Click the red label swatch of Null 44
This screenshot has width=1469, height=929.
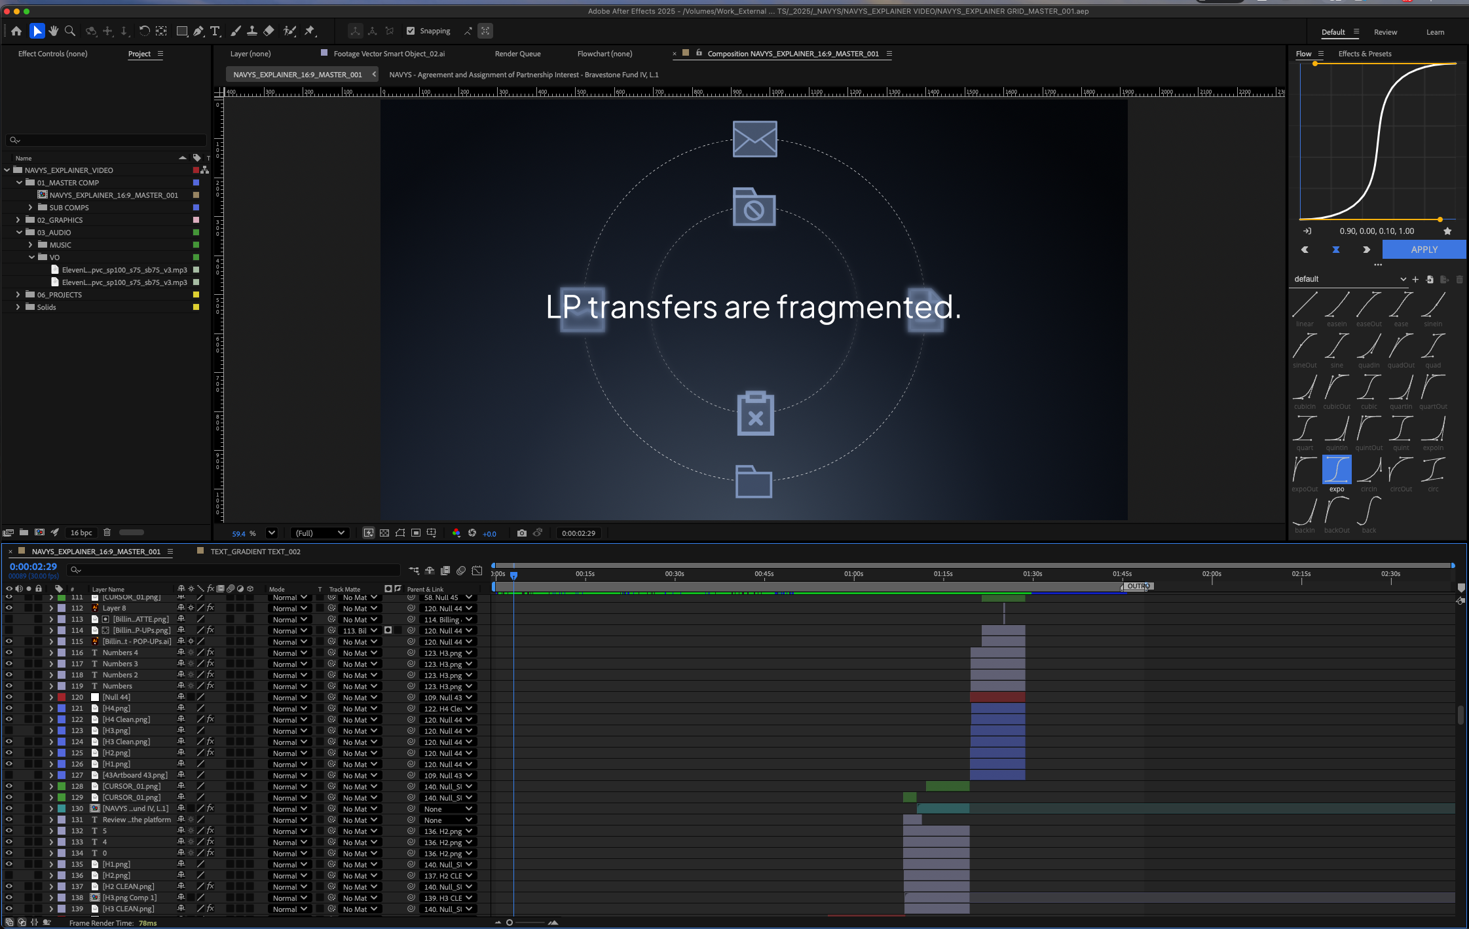click(x=62, y=697)
